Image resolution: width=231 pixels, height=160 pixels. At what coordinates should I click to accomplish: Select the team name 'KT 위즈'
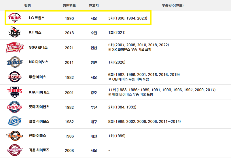pos(35,32)
